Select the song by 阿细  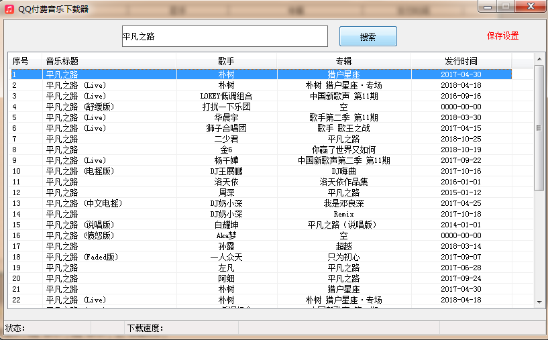click(x=260, y=278)
